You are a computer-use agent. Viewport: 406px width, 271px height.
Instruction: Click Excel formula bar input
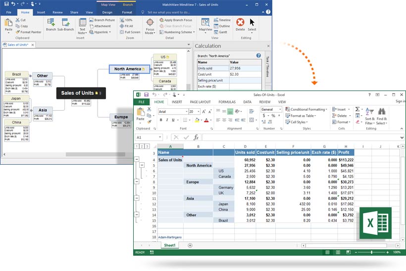click(301, 137)
